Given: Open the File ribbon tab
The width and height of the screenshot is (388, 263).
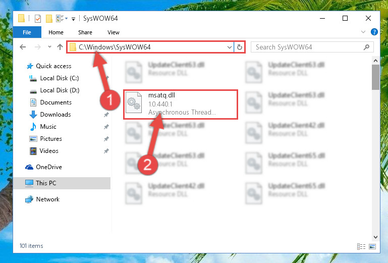Looking at the screenshot, I should [27, 32].
